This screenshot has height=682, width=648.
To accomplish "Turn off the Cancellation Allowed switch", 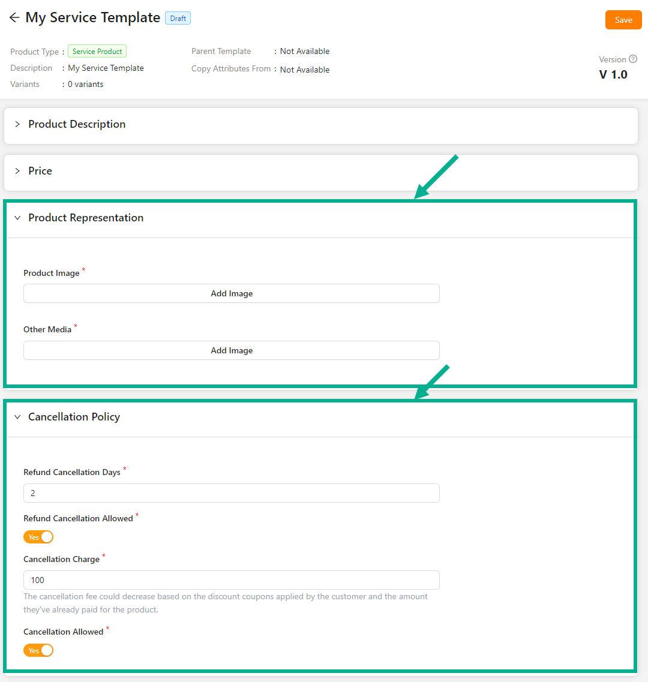I will click(38, 650).
